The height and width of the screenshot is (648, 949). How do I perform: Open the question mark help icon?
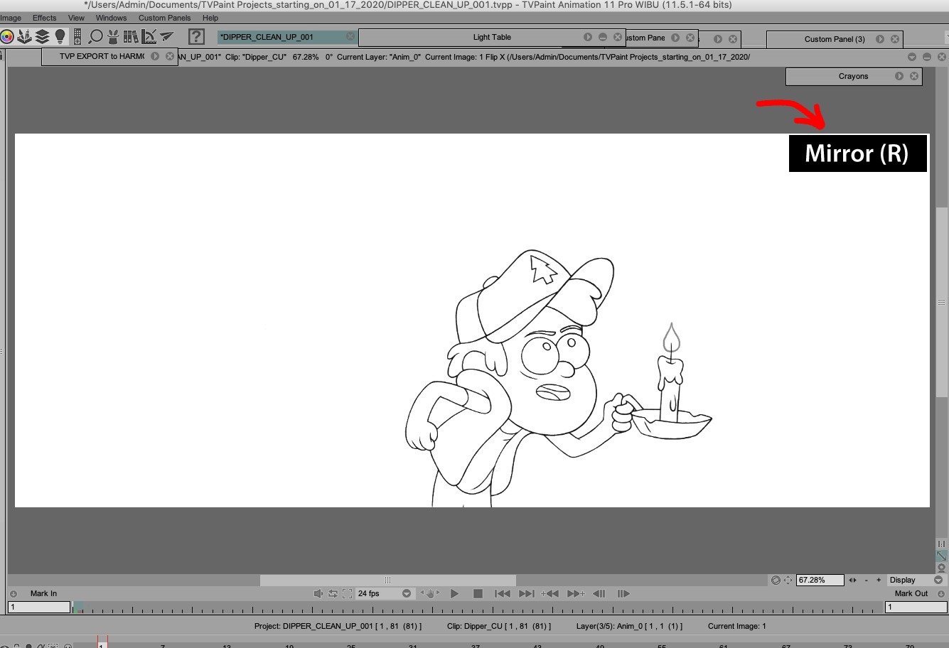point(196,36)
